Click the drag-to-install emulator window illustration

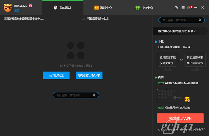[x=168, y=96]
